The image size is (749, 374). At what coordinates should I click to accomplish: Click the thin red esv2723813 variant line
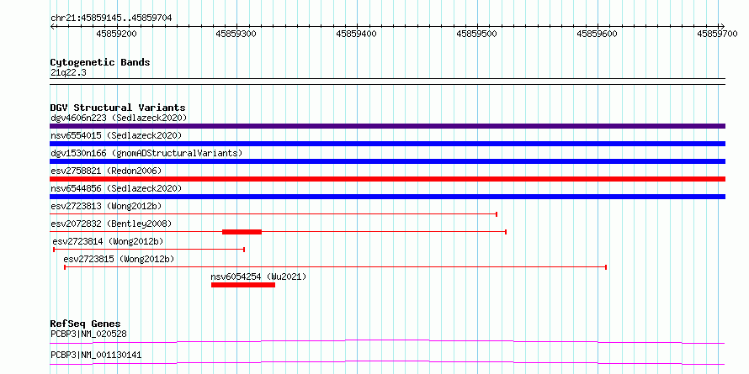pos(274,214)
